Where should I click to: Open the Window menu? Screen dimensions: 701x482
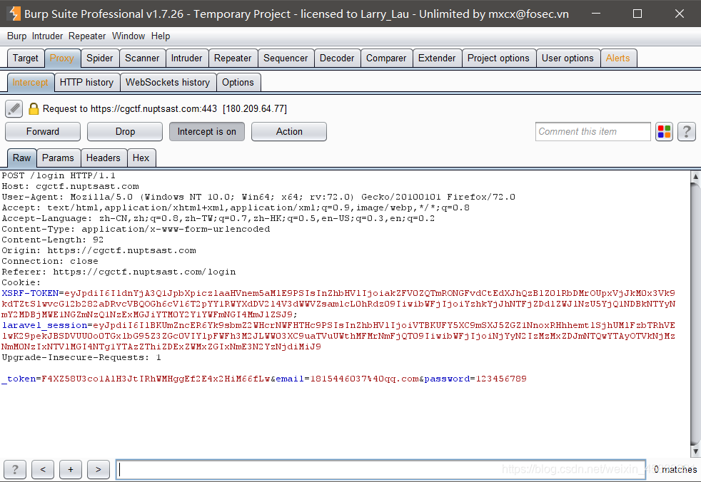pos(128,36)
